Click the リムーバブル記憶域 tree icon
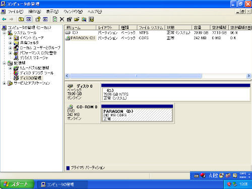The height and width of the screenshot is (189, 252). tap(16, 68)
